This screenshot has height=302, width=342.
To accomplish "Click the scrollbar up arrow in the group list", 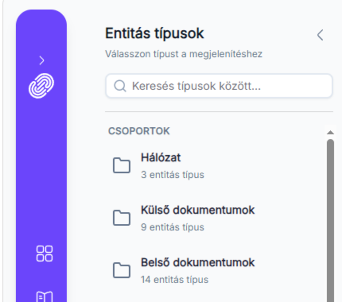I will [330, 132].
